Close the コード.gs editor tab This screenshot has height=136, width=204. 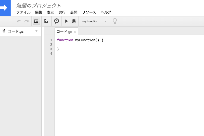[x=75, y=32]
